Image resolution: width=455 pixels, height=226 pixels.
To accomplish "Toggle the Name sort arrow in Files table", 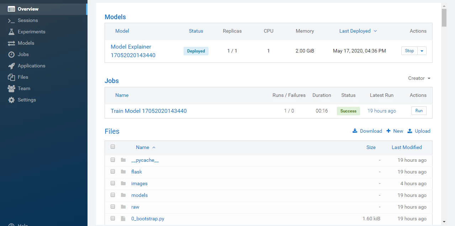I will (154, 147).
